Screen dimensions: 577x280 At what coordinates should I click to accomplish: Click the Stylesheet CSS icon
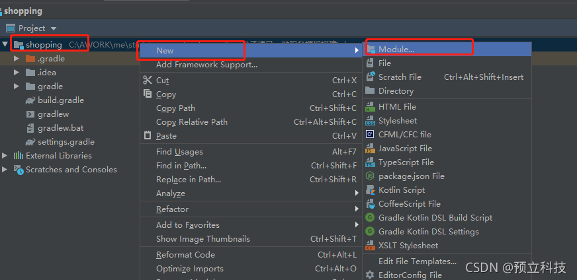click(x=370, y=121)
